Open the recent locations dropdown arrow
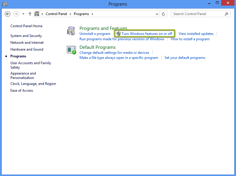Image resolution: width=236 pixels, height=176 pixels. tap(23, 14)
